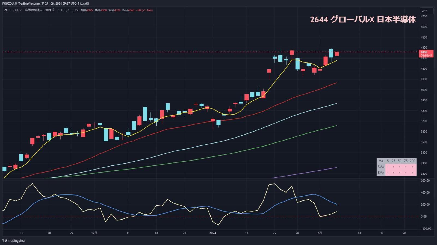Click the 4000 price axis label
This screenshot has height=245, width=437.
pyautogui.click(x=424, y=90)
